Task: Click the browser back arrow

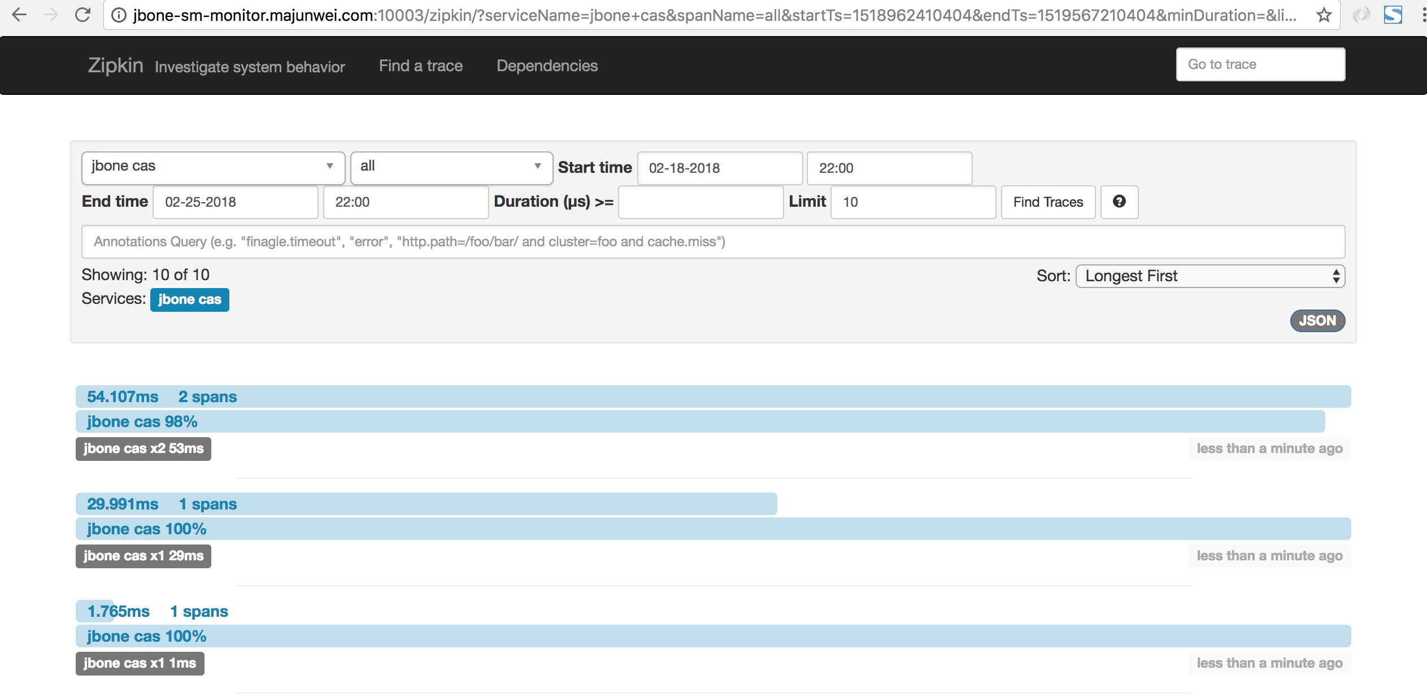Action: 19,15
